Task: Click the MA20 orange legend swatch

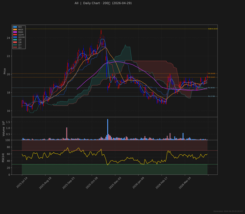Action: (15, 29)
